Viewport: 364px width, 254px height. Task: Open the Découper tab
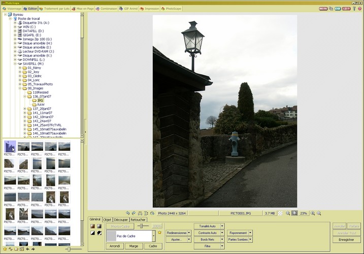(x=121, y=219)
